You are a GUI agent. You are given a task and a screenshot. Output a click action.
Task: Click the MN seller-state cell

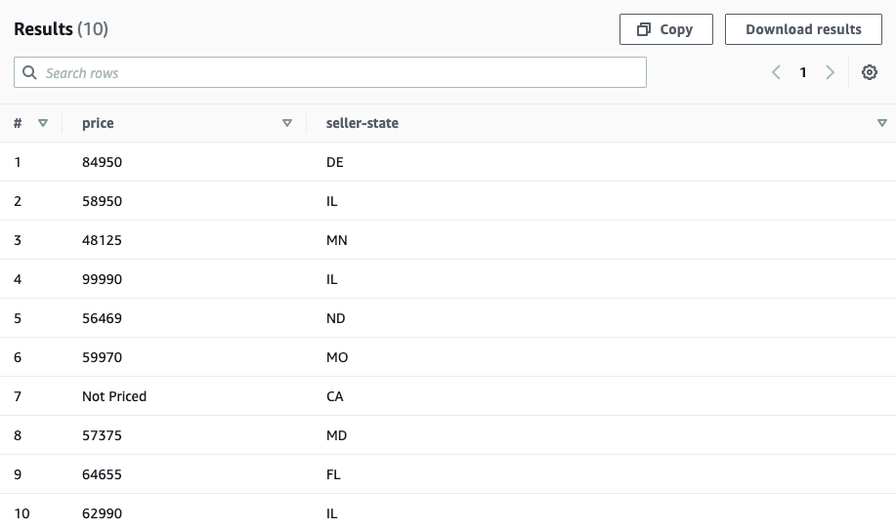tap(336, 240)
